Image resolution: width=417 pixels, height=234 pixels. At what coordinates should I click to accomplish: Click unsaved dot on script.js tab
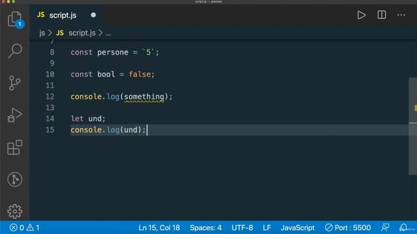pyautogui.click(x=93, y=15)
